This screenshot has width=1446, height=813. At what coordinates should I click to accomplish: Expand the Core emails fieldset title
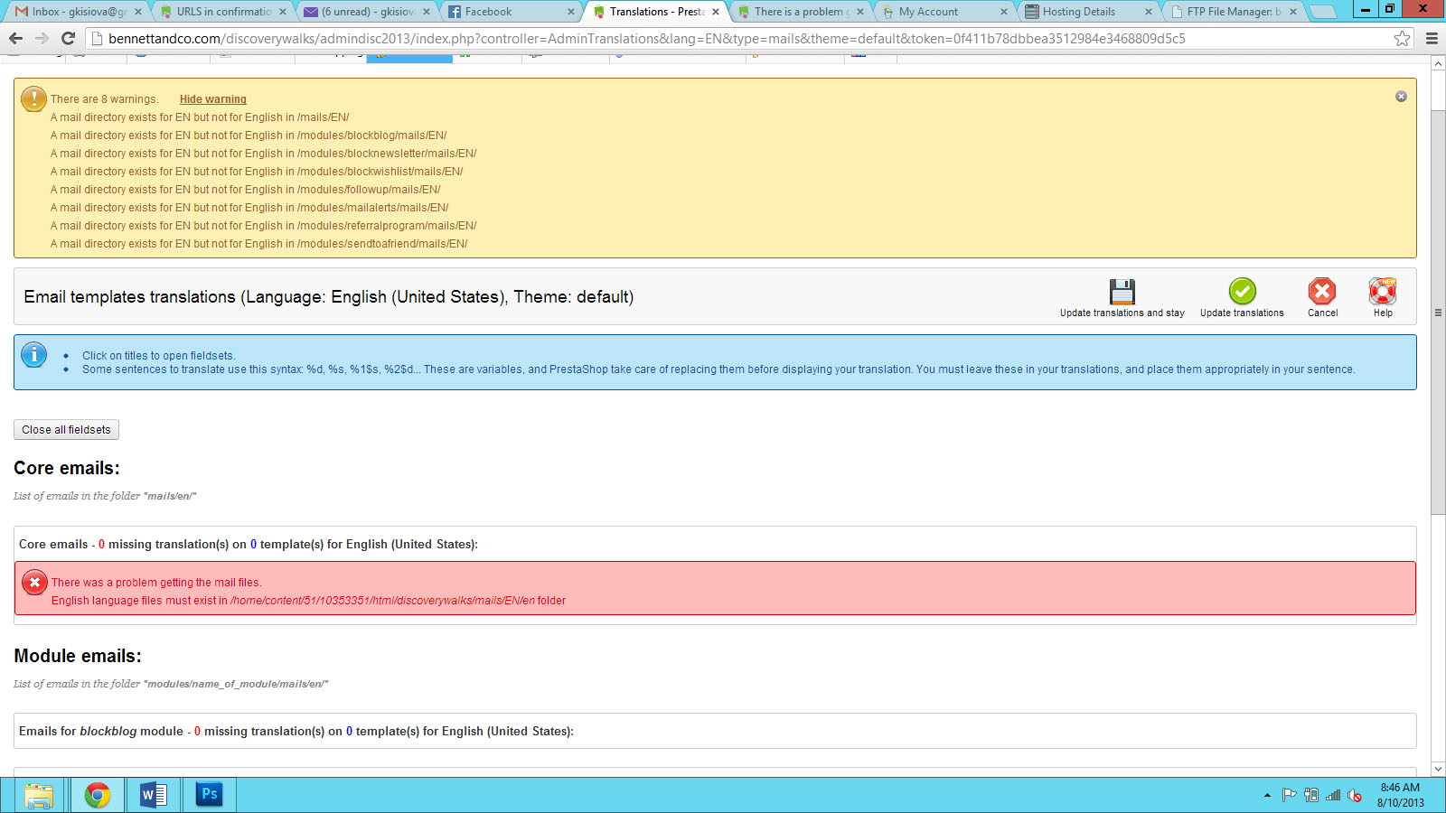coord(249,545)
